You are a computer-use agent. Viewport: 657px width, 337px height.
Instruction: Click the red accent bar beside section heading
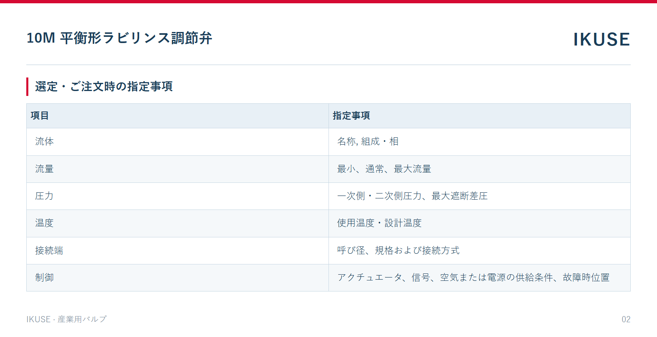(x=28, y=87)
